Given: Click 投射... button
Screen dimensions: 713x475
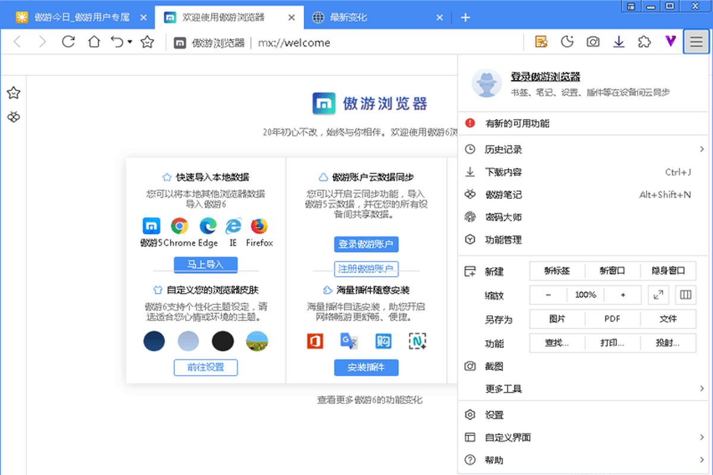Looking at the screenshot, I should tap(668, 343).
